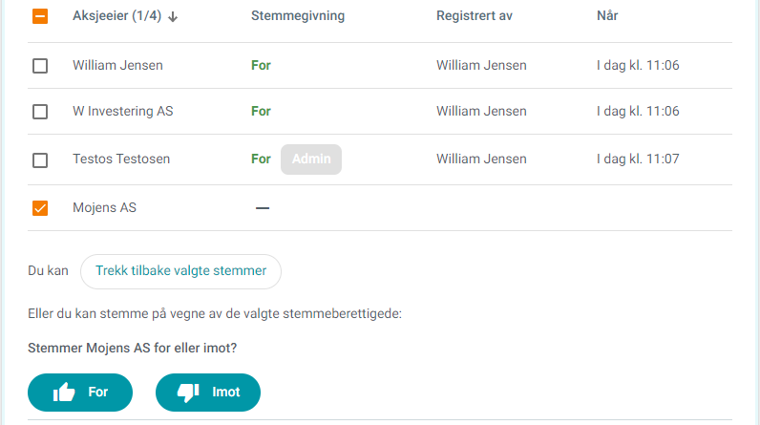Click the Stemmegivning column header
The image size is (760, 425).
coord(298,15)
